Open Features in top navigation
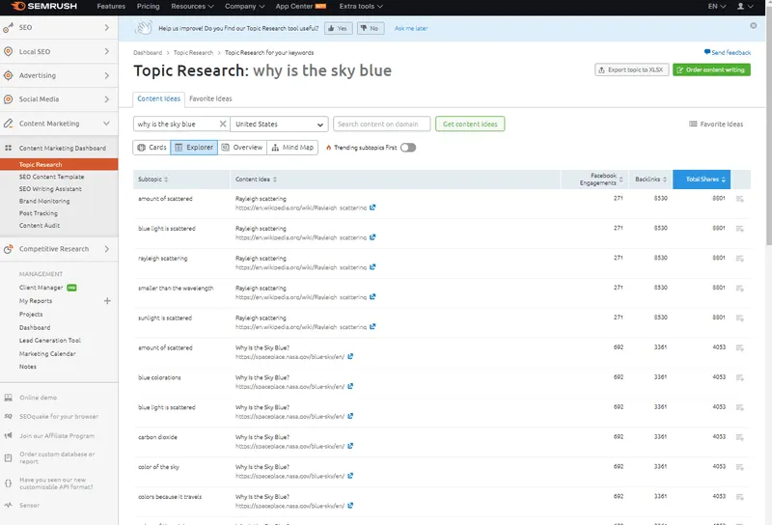This screenshot has height=525, width=772. tap(111, 6)
